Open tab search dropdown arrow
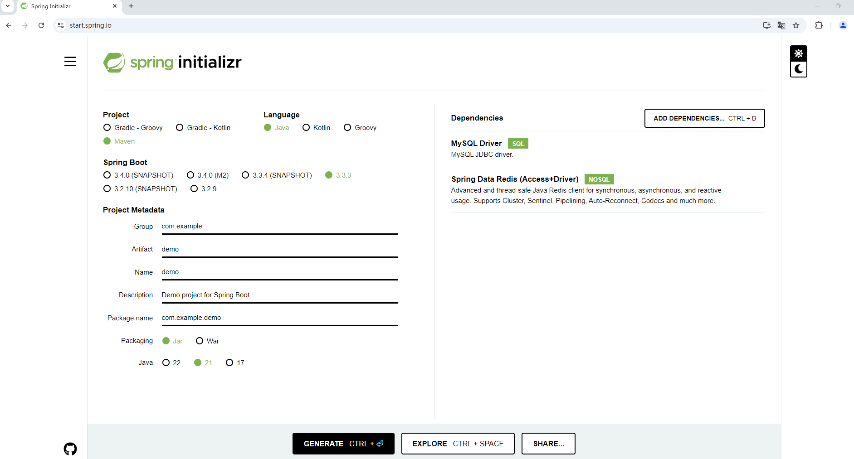This screenshot has width=854, height=459. 8,6
